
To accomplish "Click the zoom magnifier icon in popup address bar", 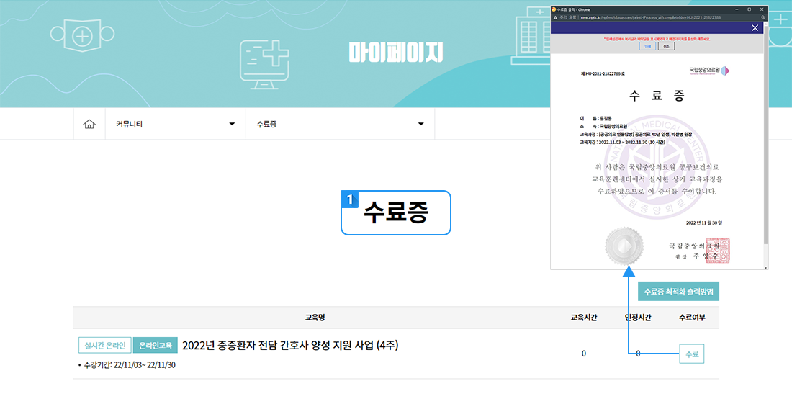I will click(763, 17).
